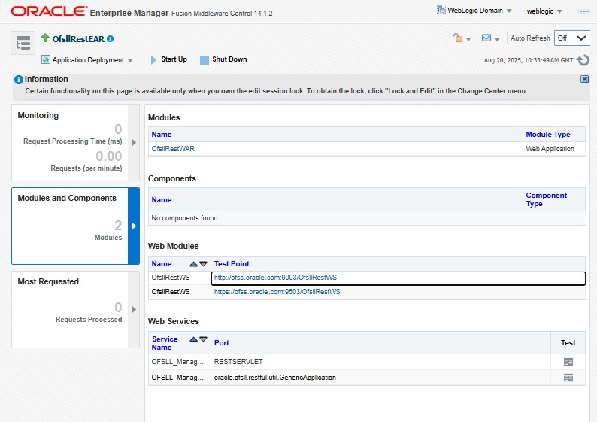Click the info icon beside OfsllRestEAR
Image resolution: width=597 pixels, height=422 pixels.
pyautogui.click(x=111, y=38)
